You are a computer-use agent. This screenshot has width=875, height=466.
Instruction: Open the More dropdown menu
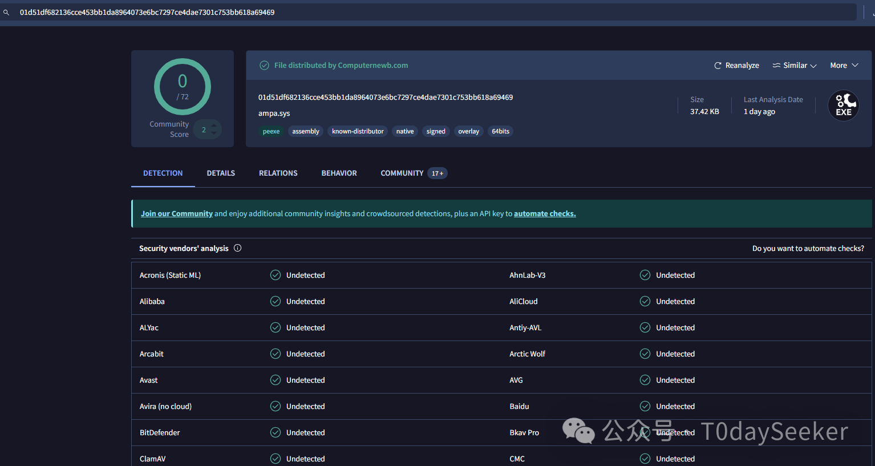tap(844, 66)
